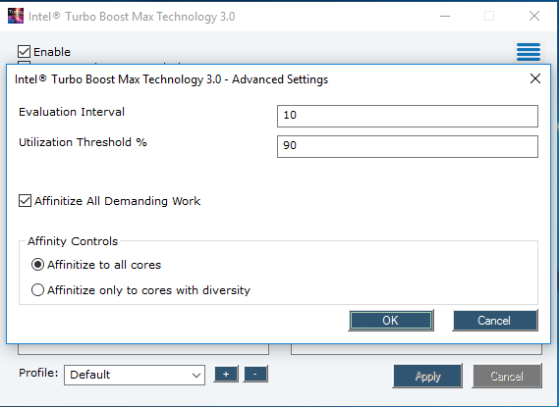Remove the profile with the minus button
This screenshot has width=559, height=407.
pos(255,375)
